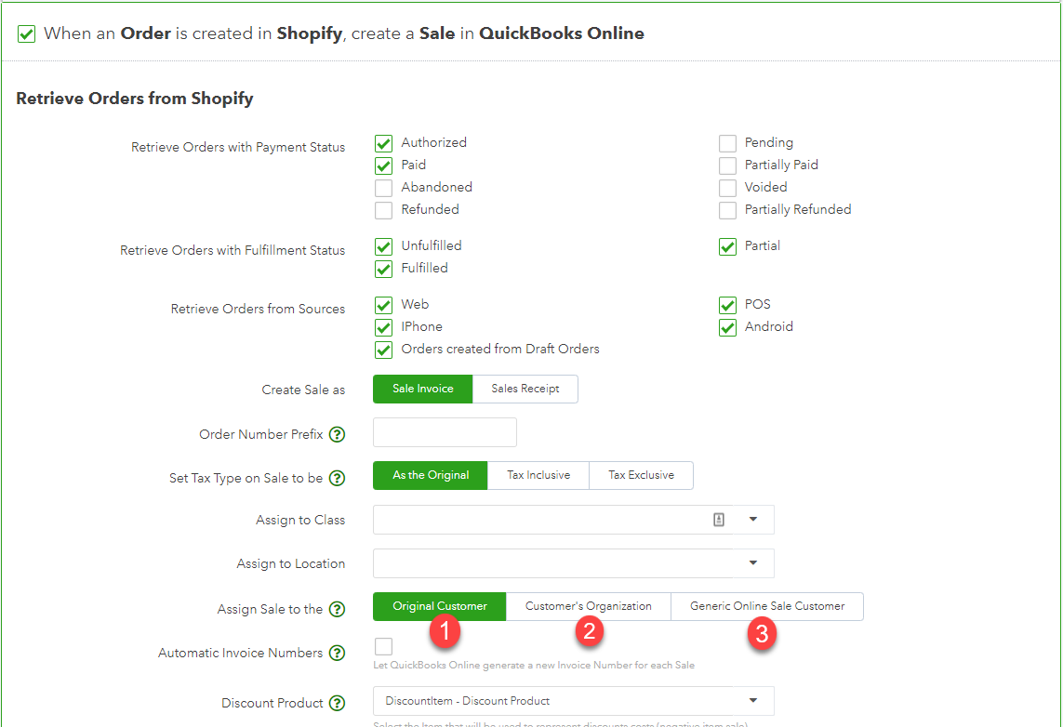
Task: Uncheck the Unfulfilled fulfillment status
Action: point(384,246)
